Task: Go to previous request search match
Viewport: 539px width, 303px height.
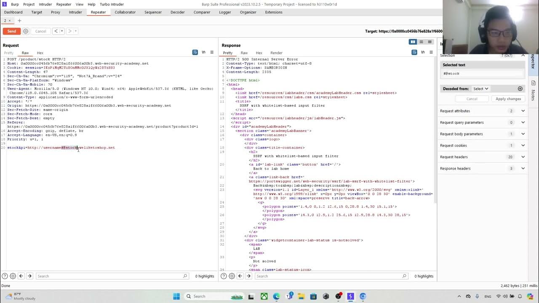Action: 21,276
